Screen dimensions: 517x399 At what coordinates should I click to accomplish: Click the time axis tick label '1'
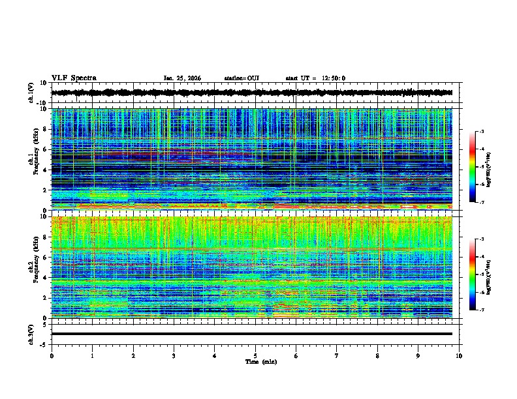pyautogui.click(x=92, y=356)
